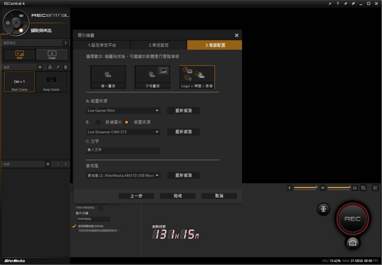The image size is (382, 265).
Task: Click the mini-mode arrow icon in title bar
Action: [x=353, y=4]
